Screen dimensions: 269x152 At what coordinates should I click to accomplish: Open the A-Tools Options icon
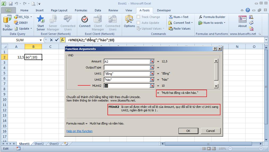(x=129, y=22)
